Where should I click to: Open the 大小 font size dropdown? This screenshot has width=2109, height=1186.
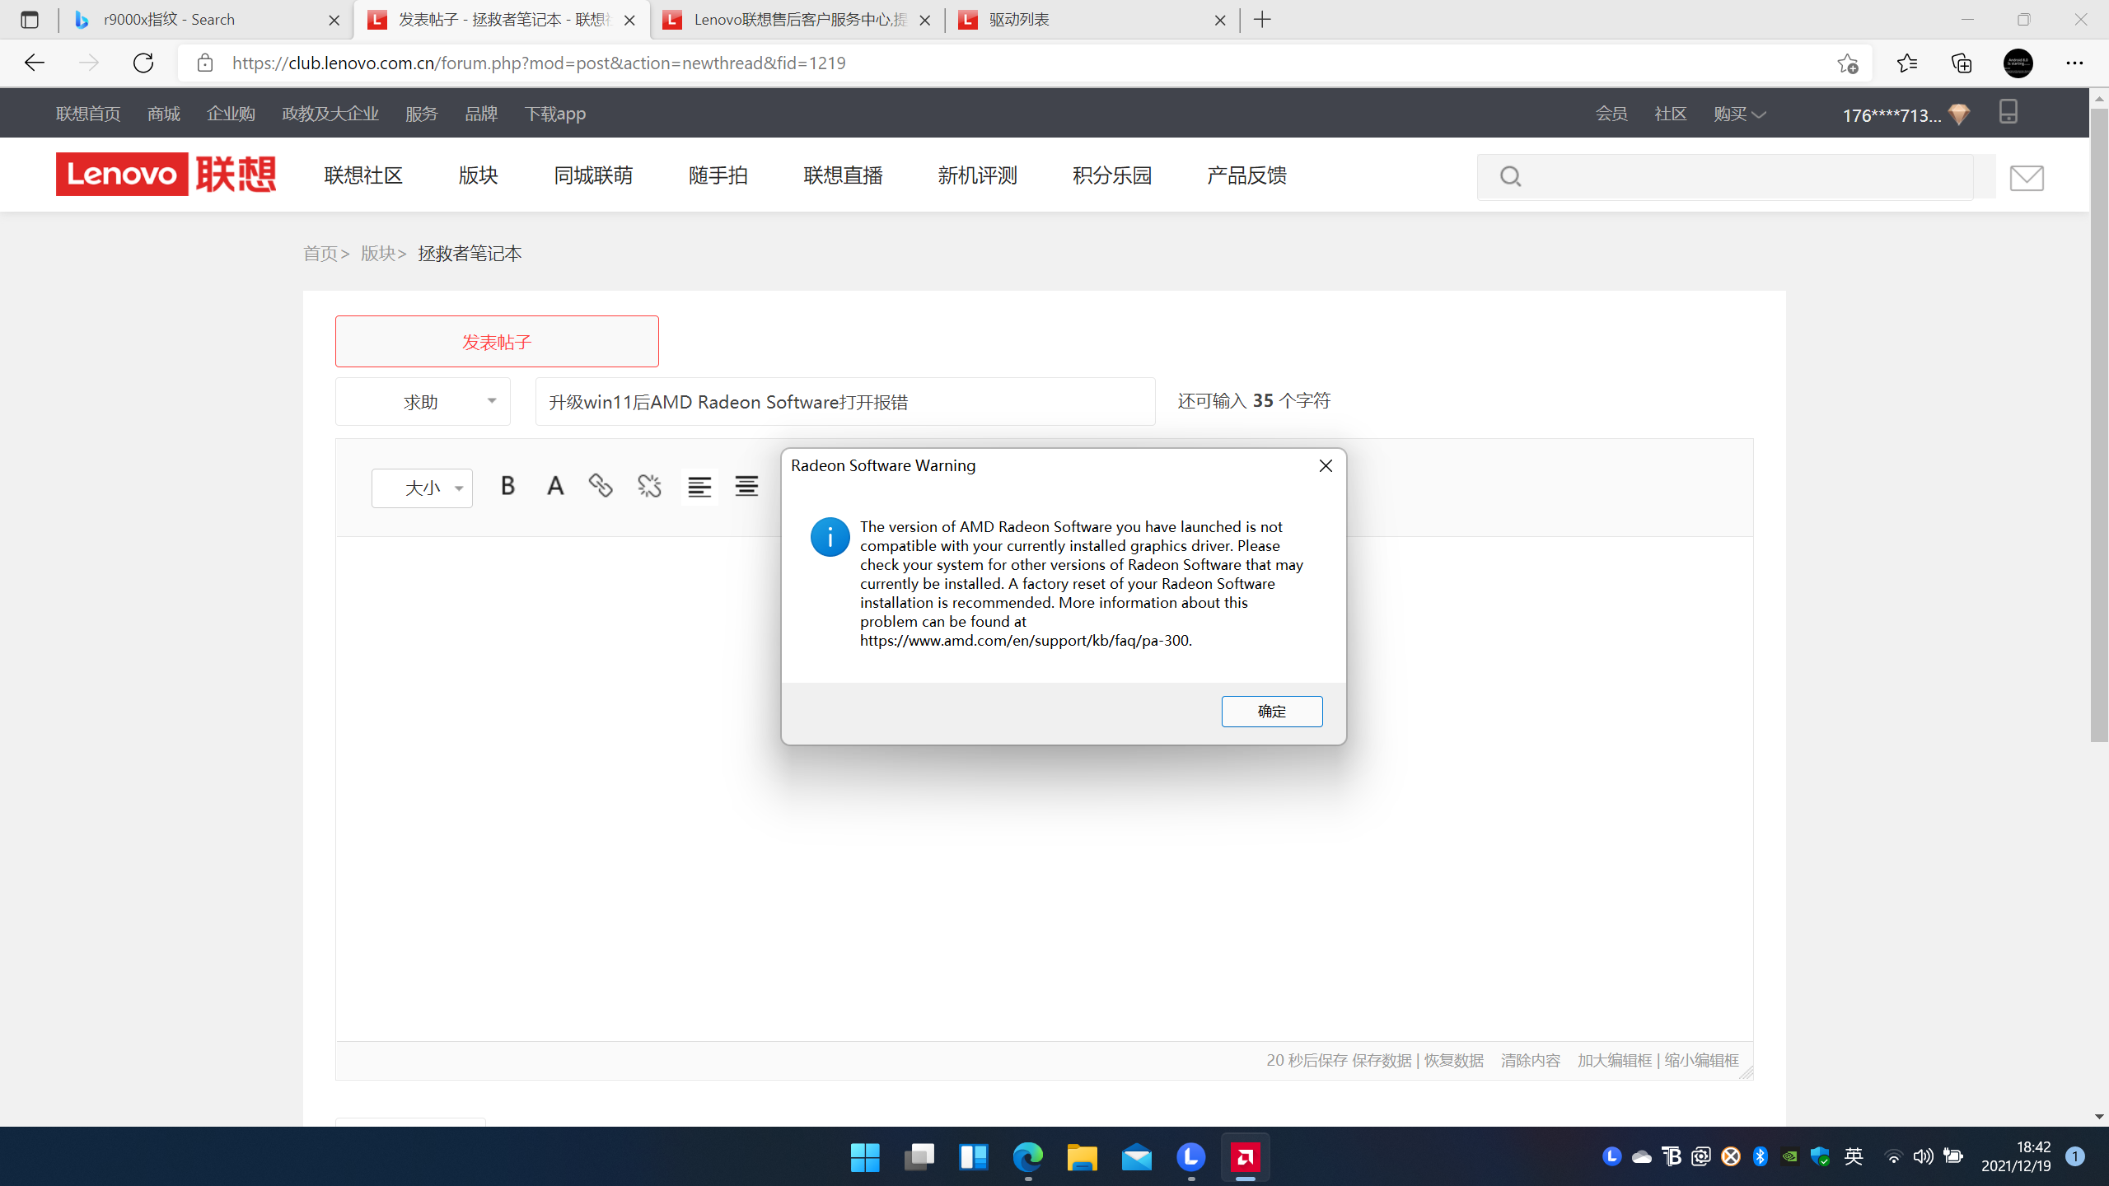(422, 488)
